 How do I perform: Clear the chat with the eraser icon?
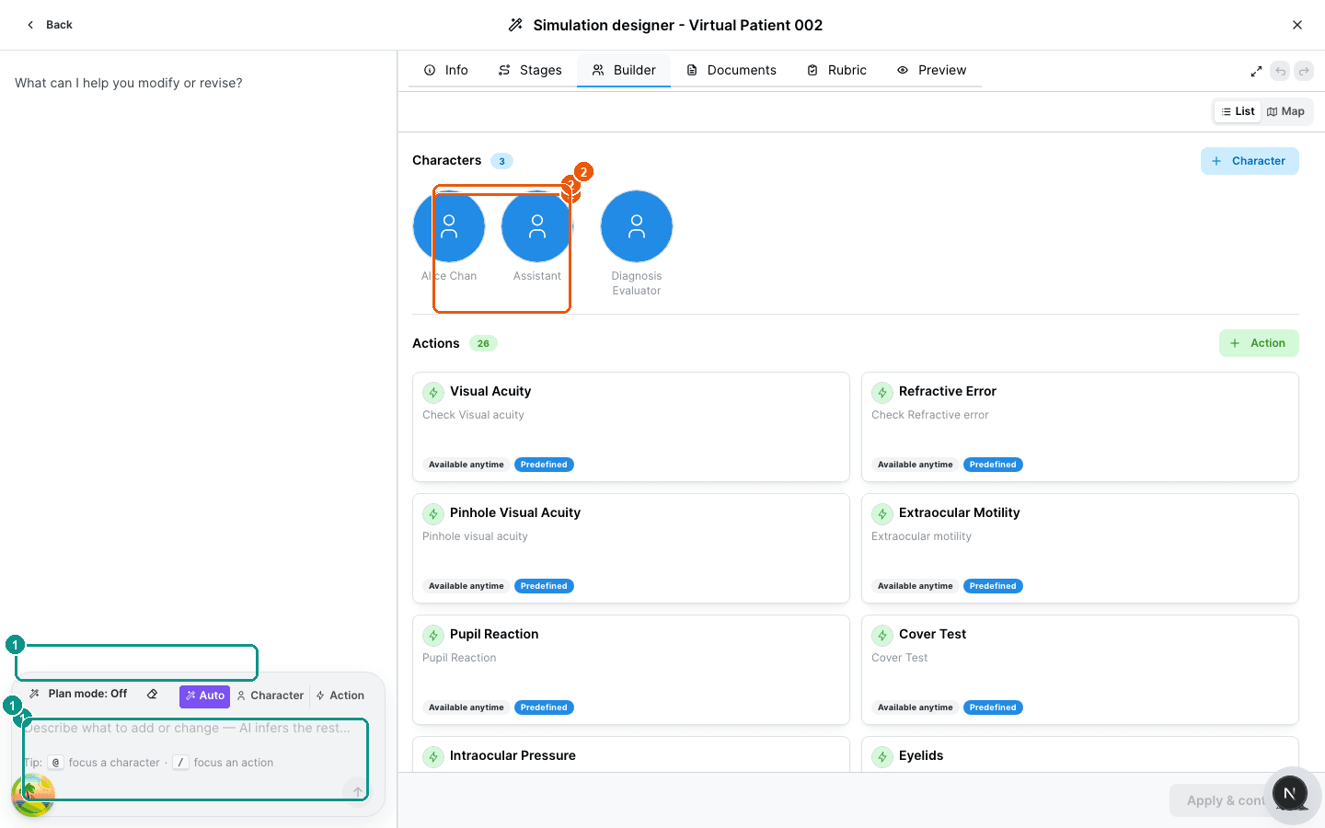[x=153, y=695]
